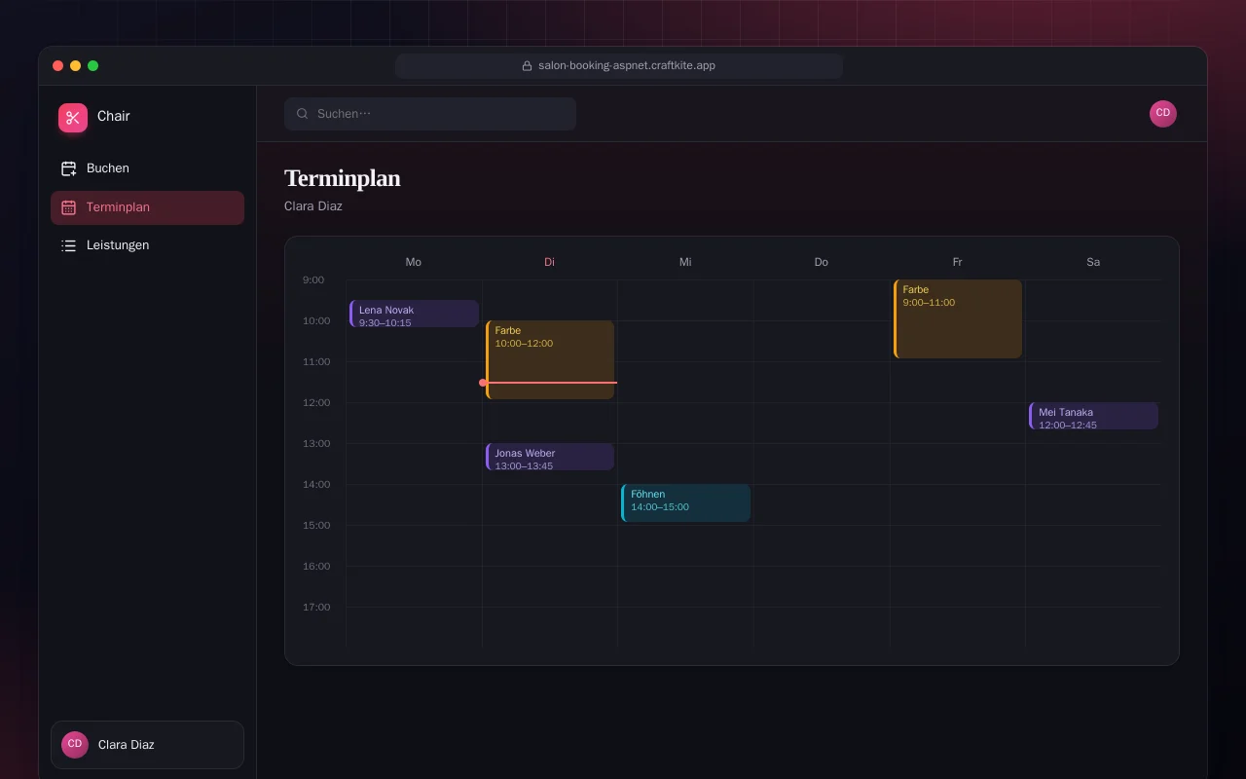
Task: Click the current time red marker dot
Action: pyautogui.click(x=483, y=383)
